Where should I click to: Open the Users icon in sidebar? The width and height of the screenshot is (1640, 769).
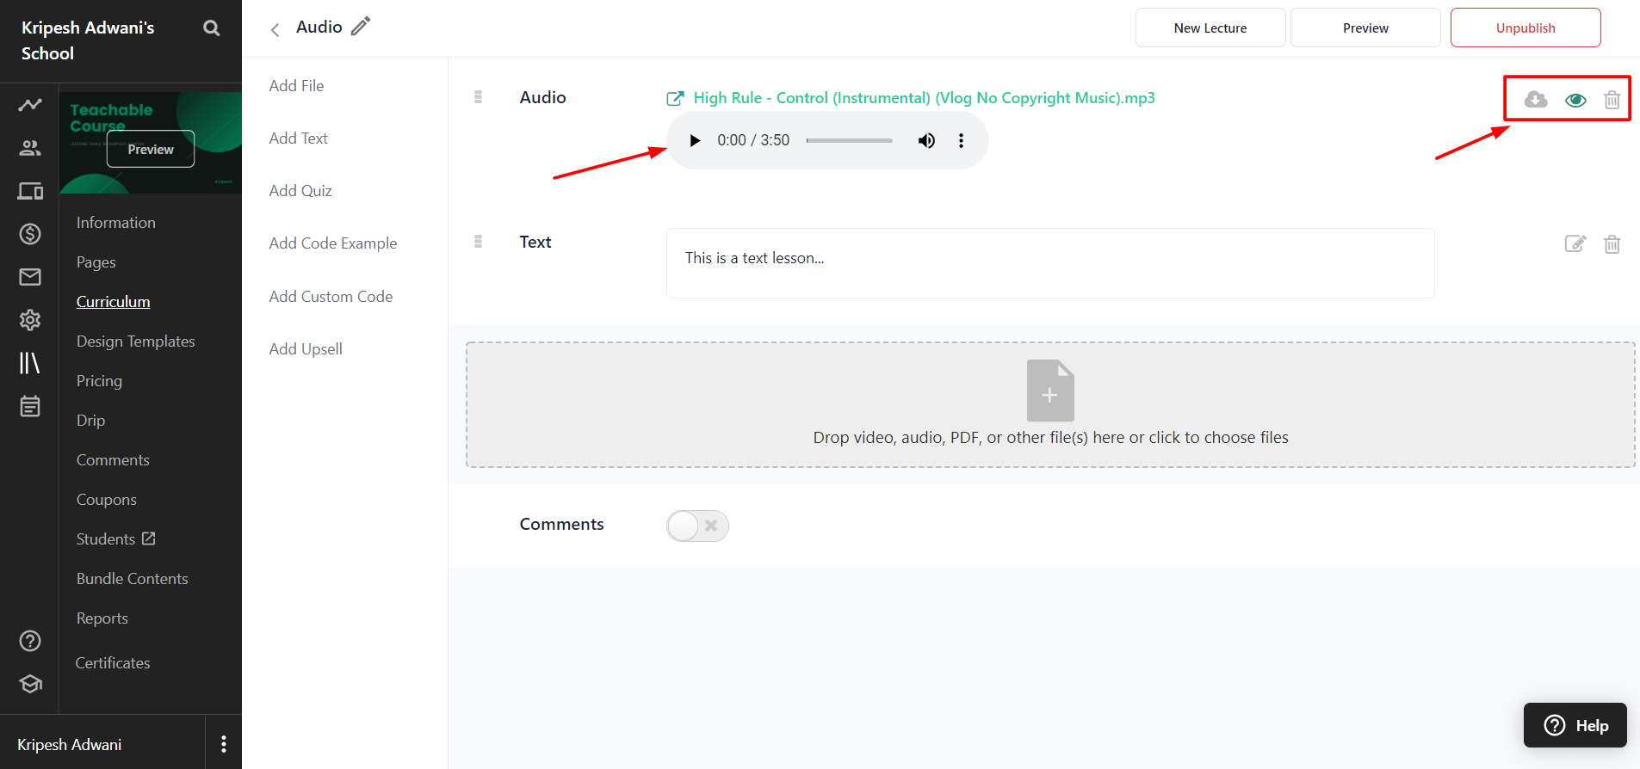tap(30, 148)
